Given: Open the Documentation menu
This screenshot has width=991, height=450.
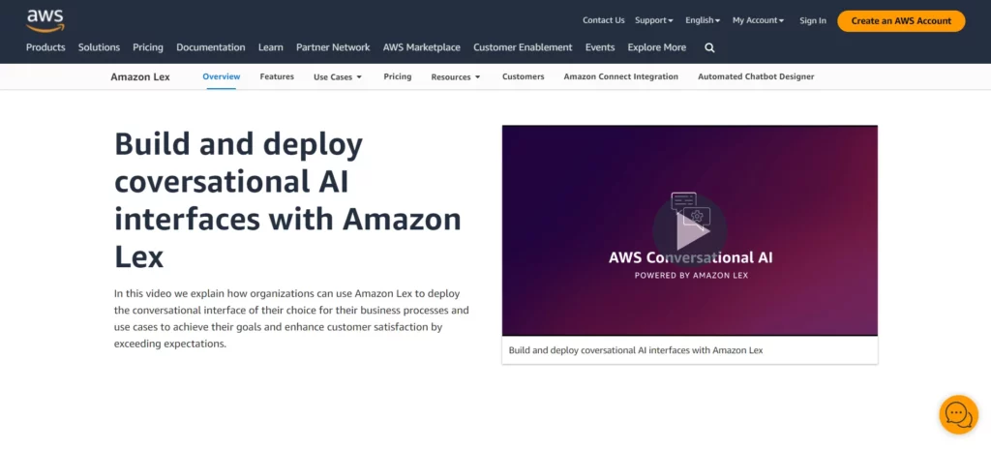Looking at the screenshot, I should click(210, 47).
